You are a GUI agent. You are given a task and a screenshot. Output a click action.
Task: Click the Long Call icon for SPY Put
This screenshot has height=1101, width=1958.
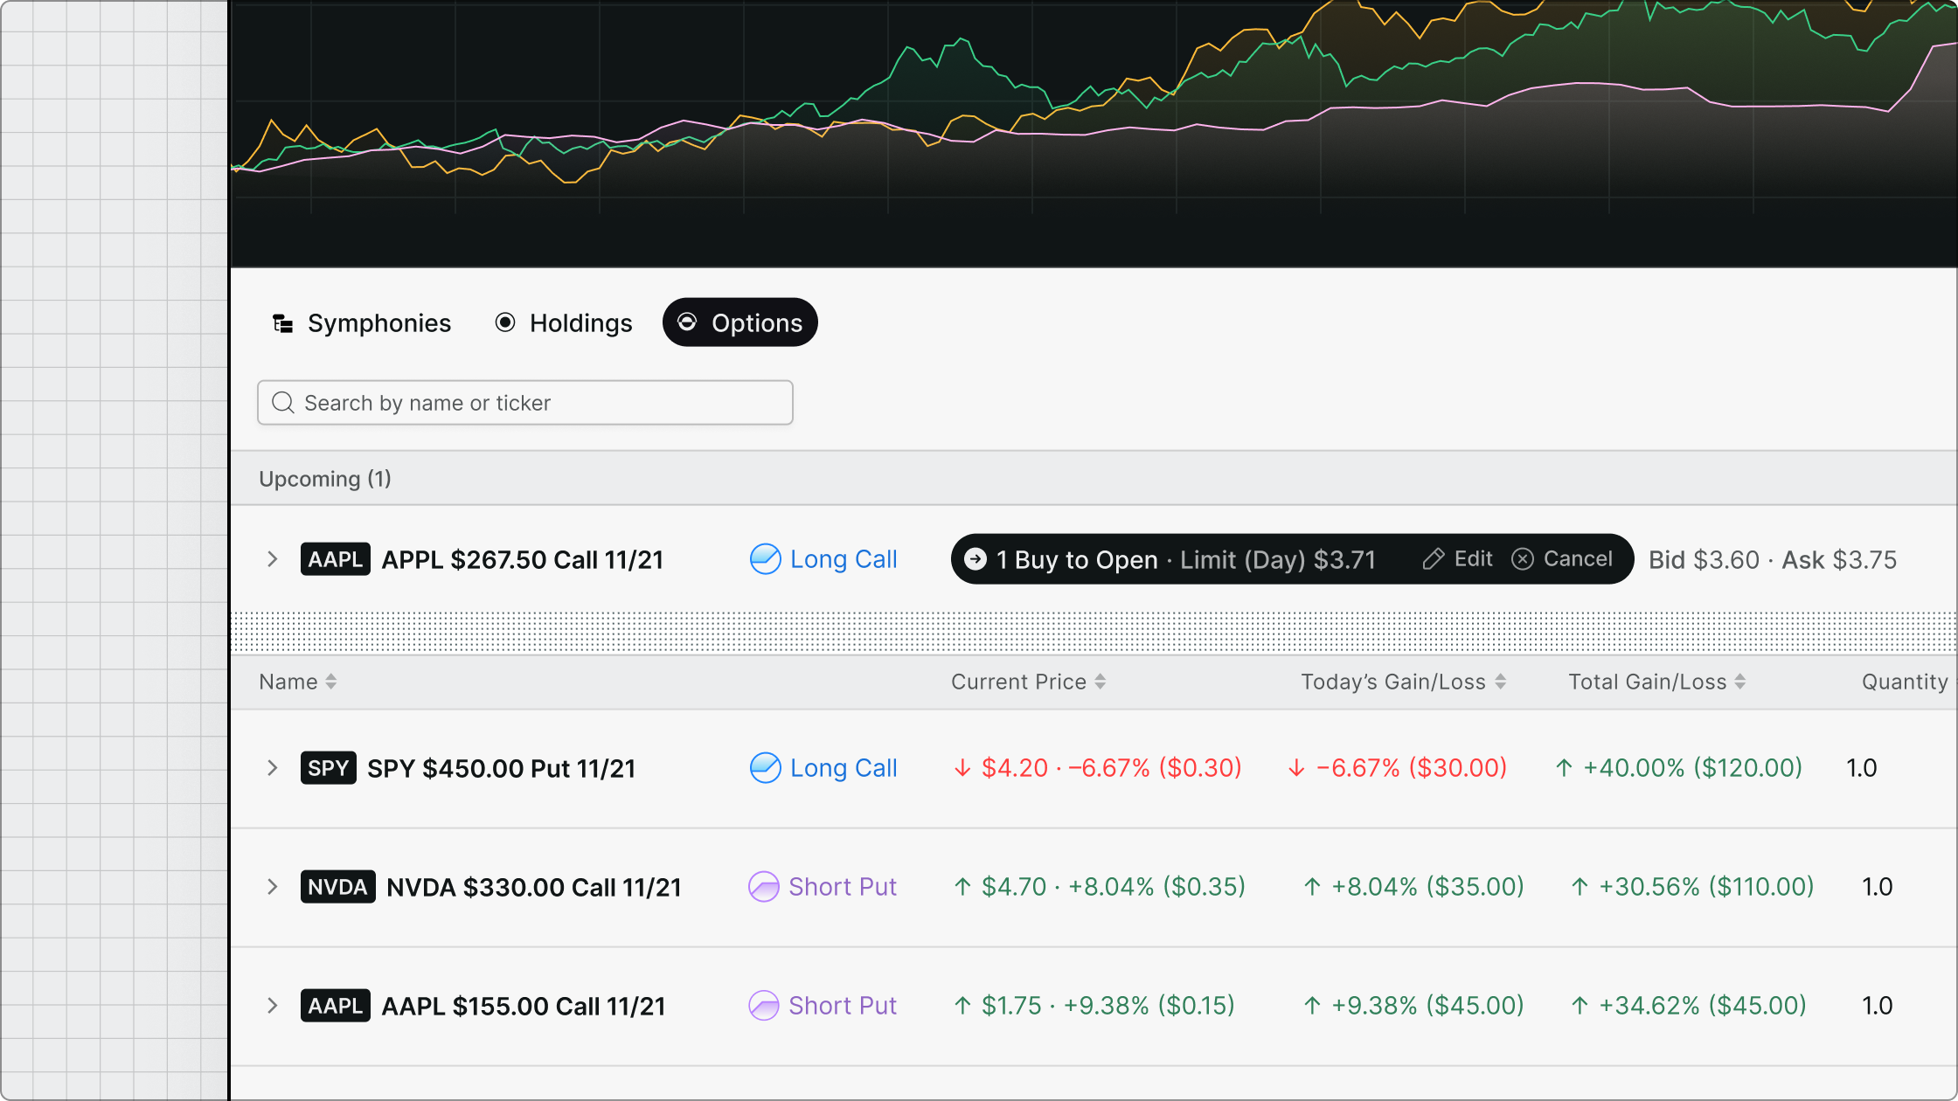click(765, 768)
